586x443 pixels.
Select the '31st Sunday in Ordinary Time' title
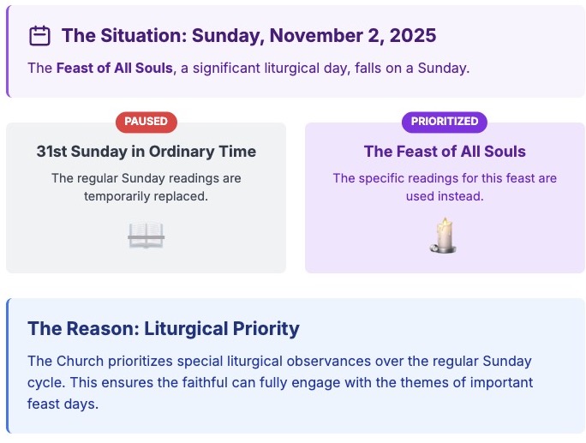pos(146,152)
